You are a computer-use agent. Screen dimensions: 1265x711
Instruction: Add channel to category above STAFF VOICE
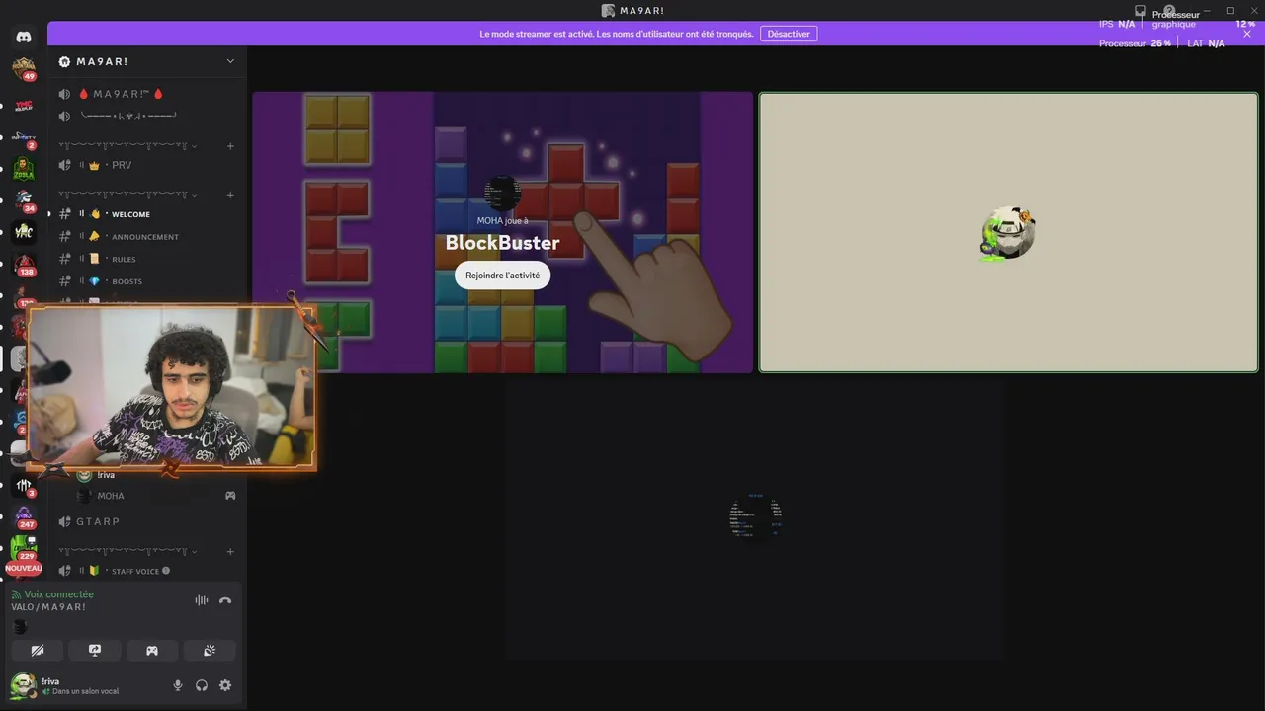coord(230,552)
